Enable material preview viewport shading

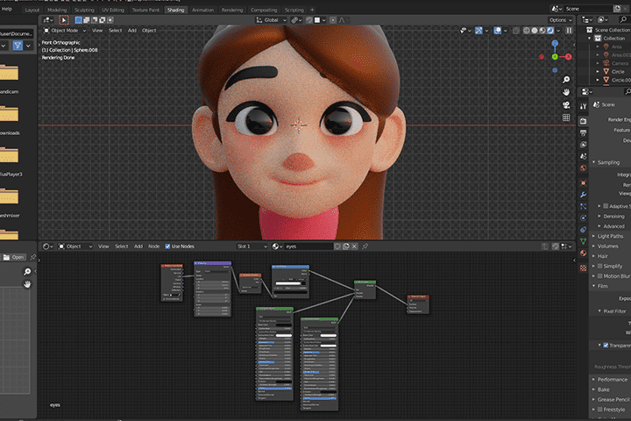click(542, 31)
